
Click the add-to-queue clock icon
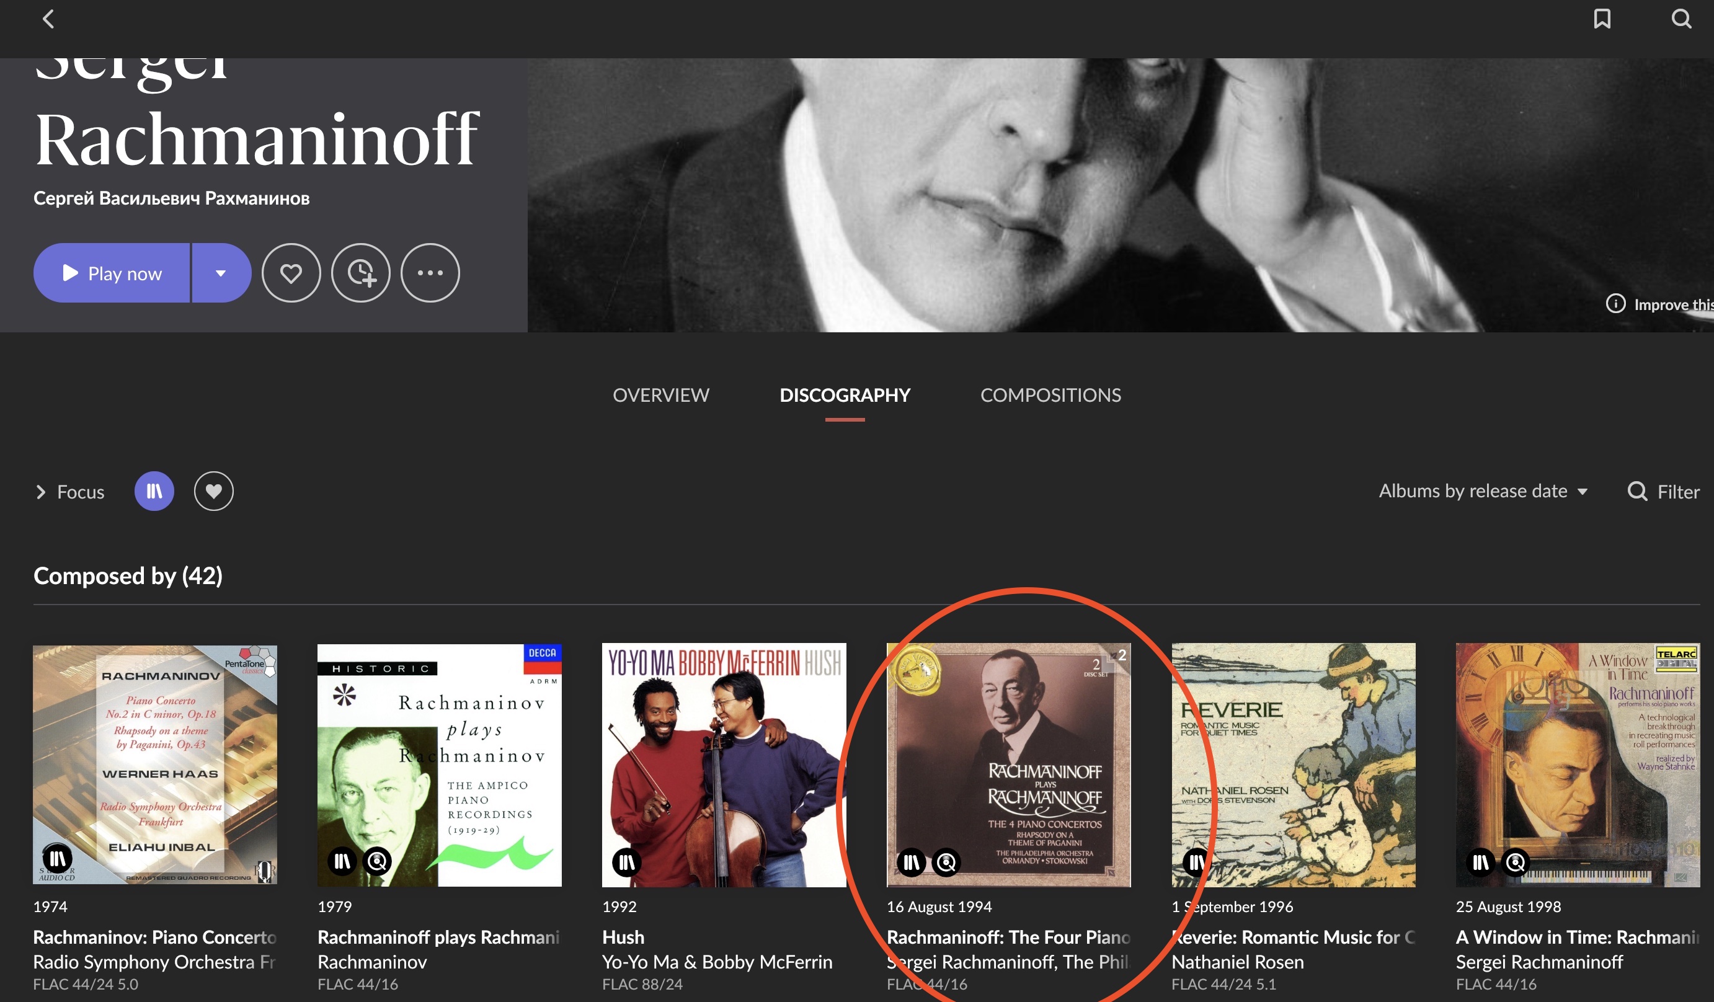[360, 273]
